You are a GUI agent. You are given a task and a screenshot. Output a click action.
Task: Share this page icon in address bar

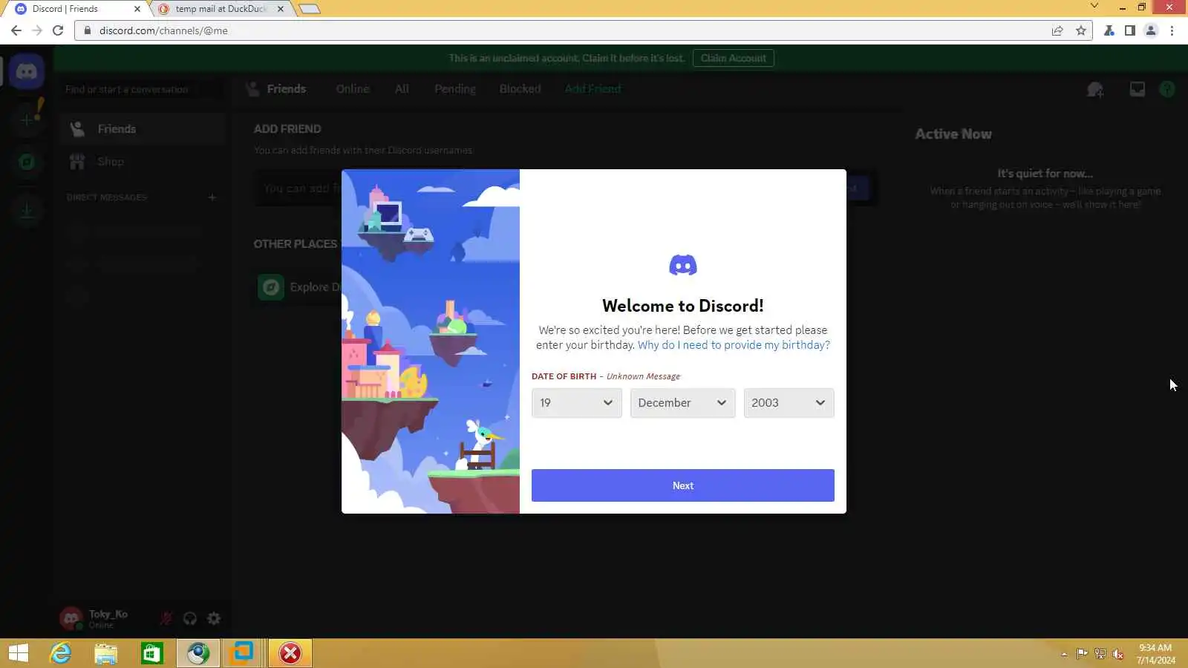[1057, 30]
